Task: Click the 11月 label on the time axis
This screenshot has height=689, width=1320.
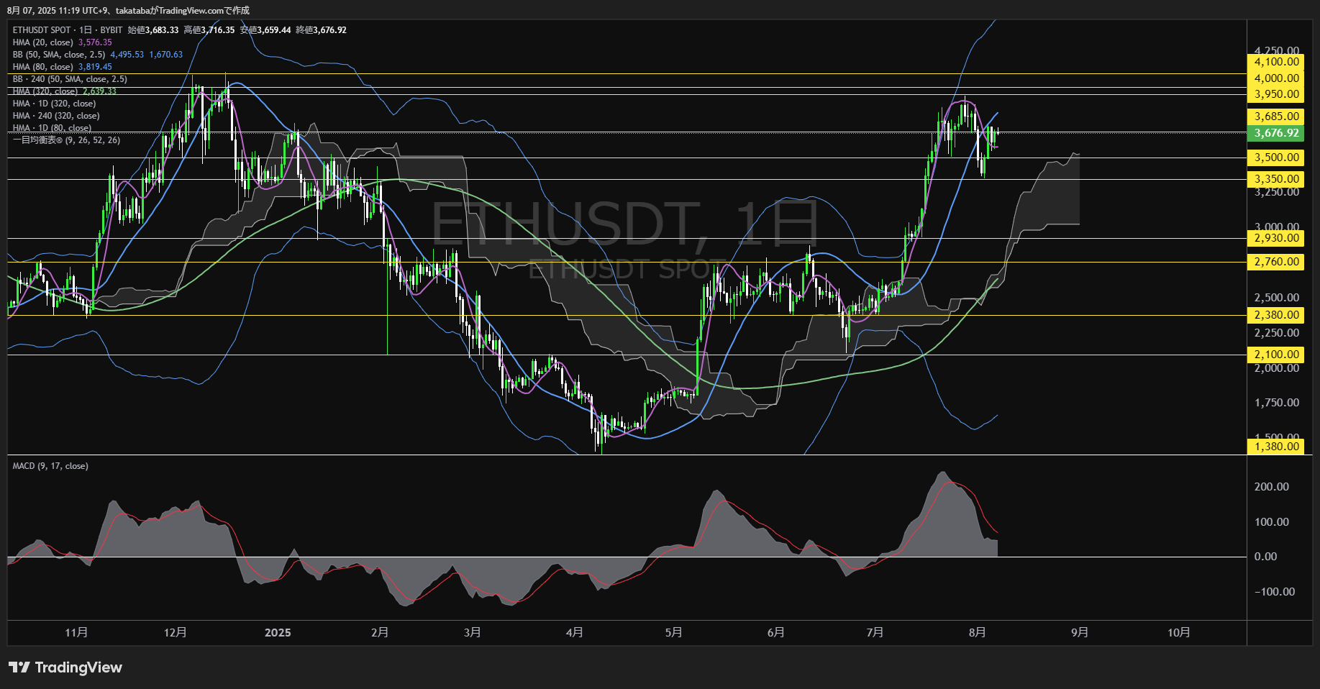Action: pyautogui.click(x=76, y=632)
